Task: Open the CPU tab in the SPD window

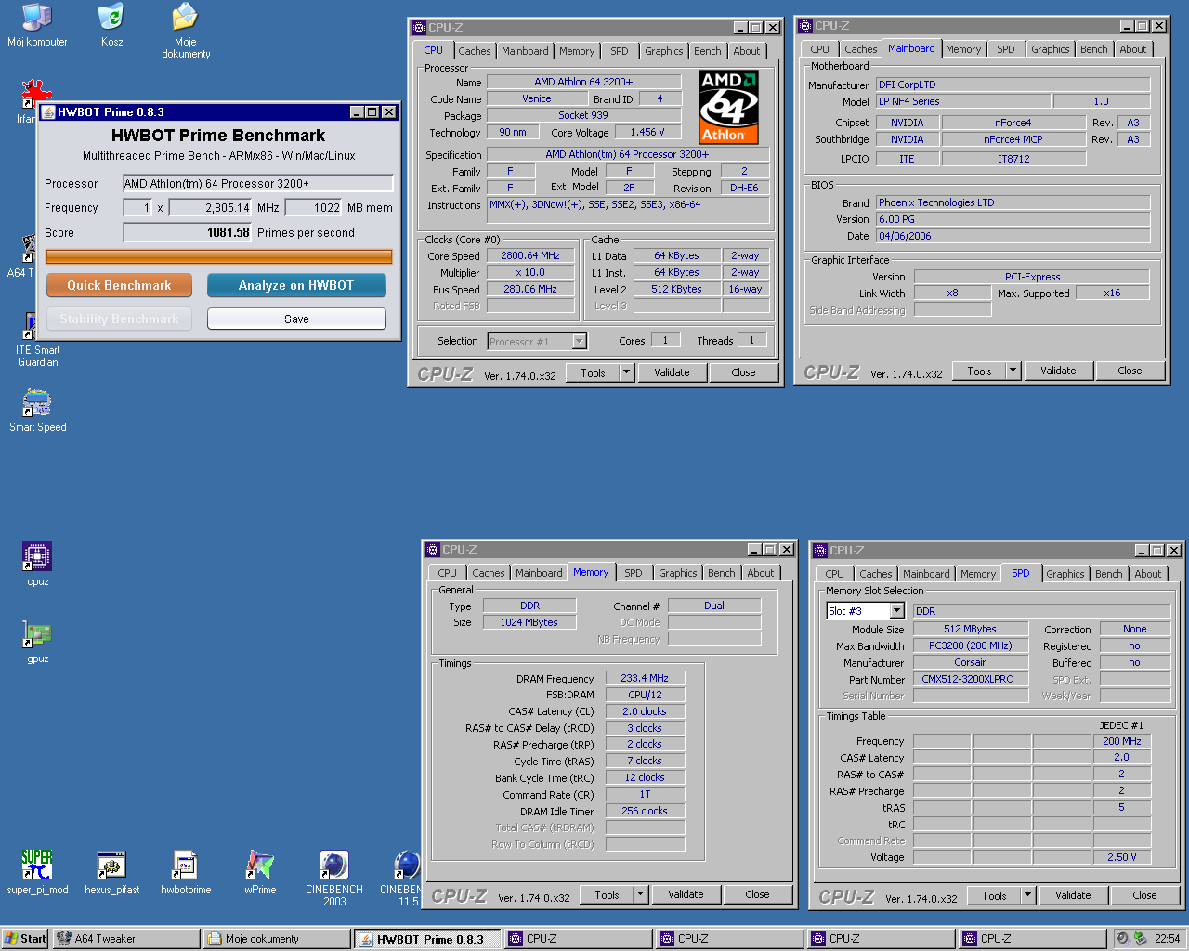Action: 835,574
